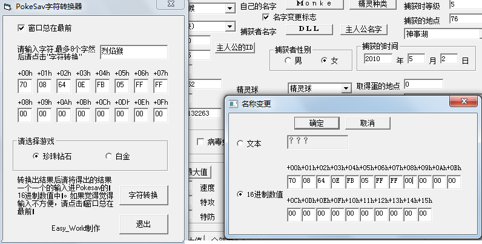Click the 精灵种类 button
Image resolution: width=482 pixels, height=244 pixels.
coord(373,4)
